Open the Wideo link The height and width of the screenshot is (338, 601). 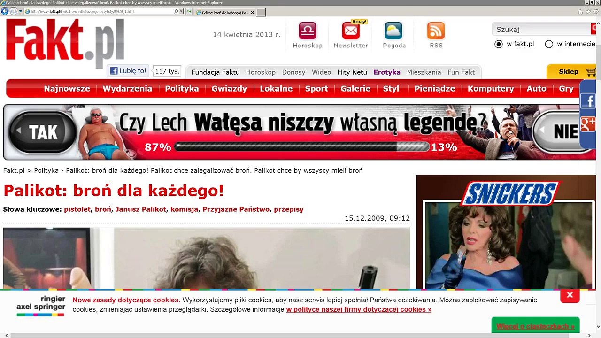point(321,72)
